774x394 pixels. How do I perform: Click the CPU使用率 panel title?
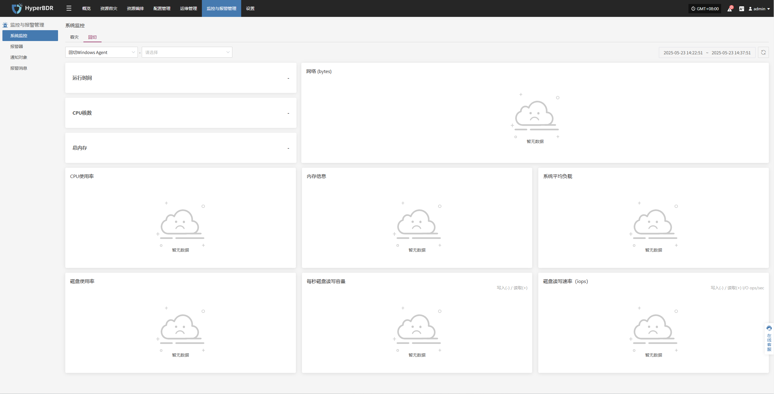pyautogui.click(x=82, y=176)
